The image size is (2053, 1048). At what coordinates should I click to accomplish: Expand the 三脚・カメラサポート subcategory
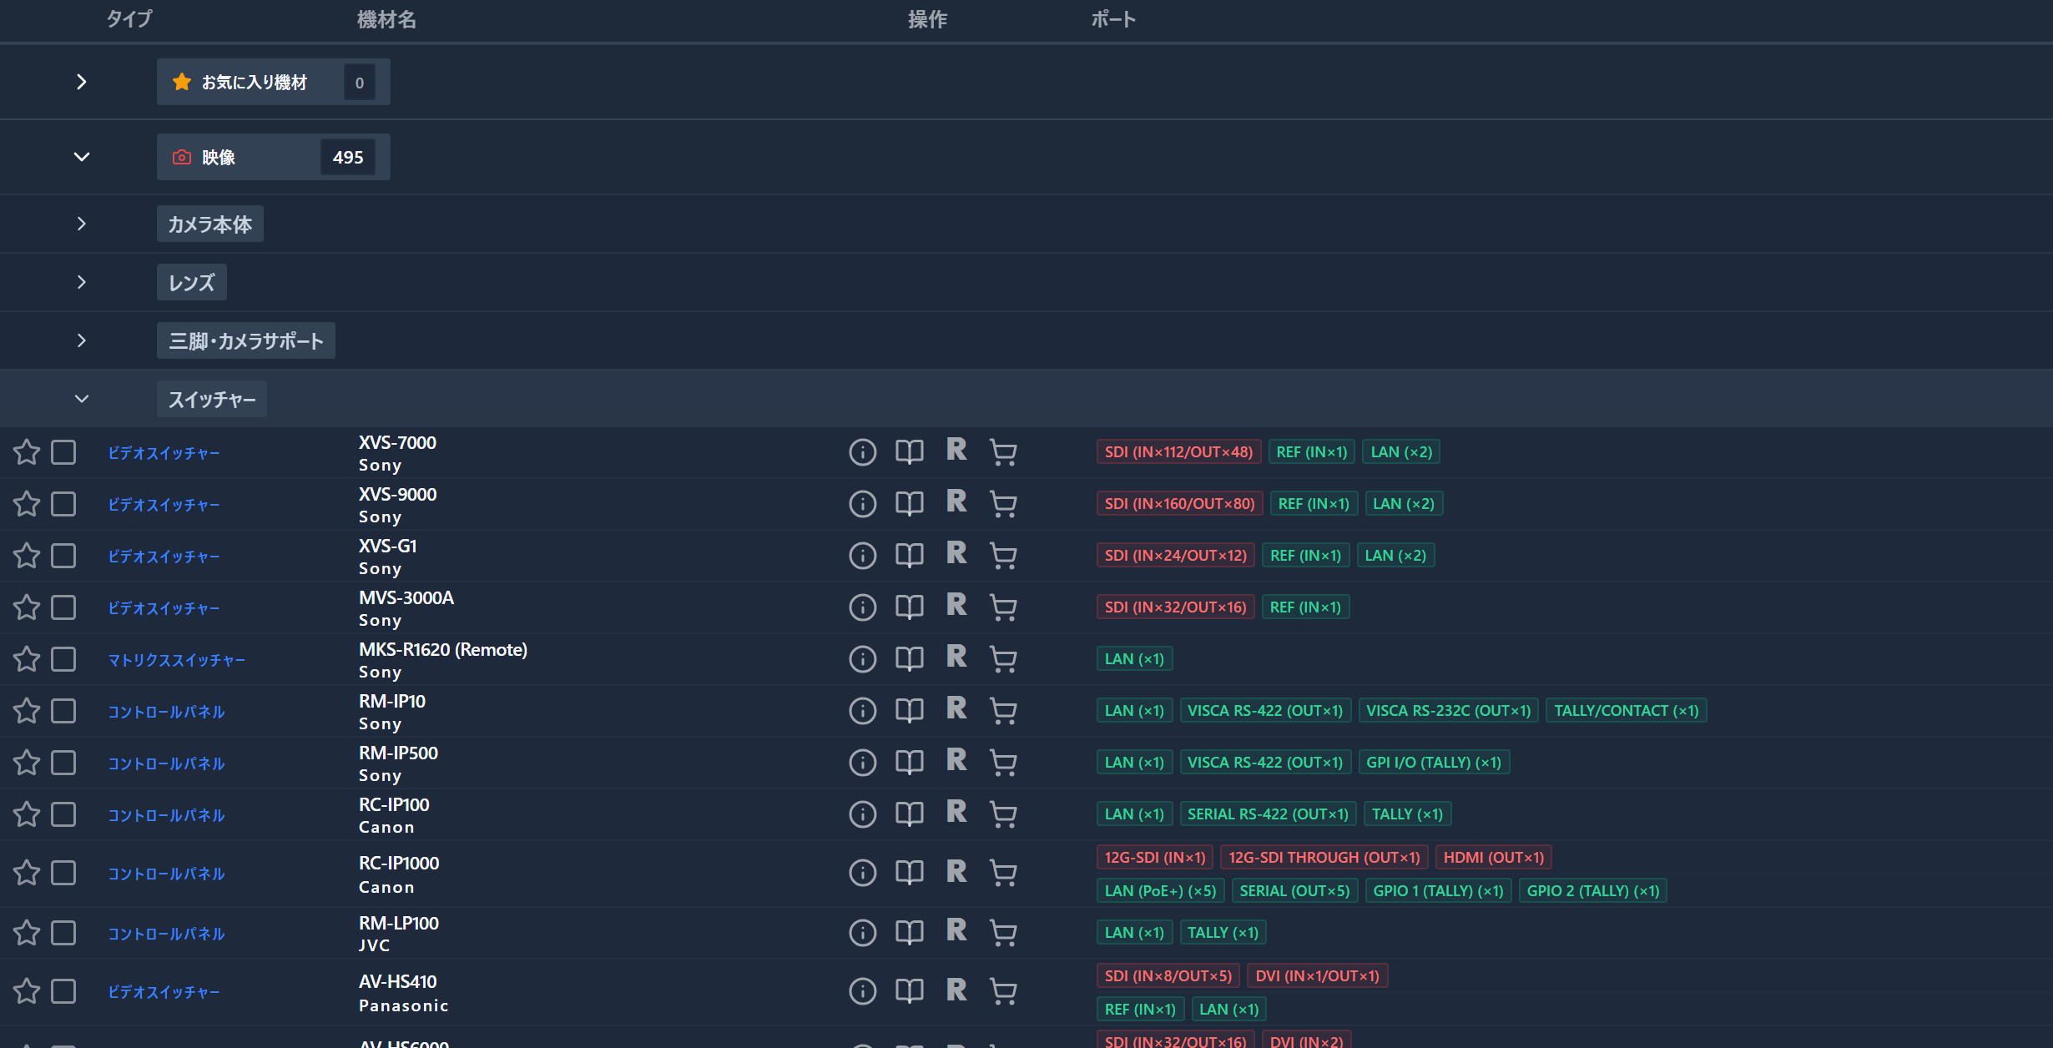(81, 340)
